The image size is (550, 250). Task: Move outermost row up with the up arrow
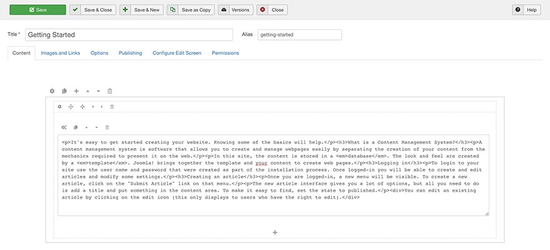pyautogui.click(x=87, y=91)
